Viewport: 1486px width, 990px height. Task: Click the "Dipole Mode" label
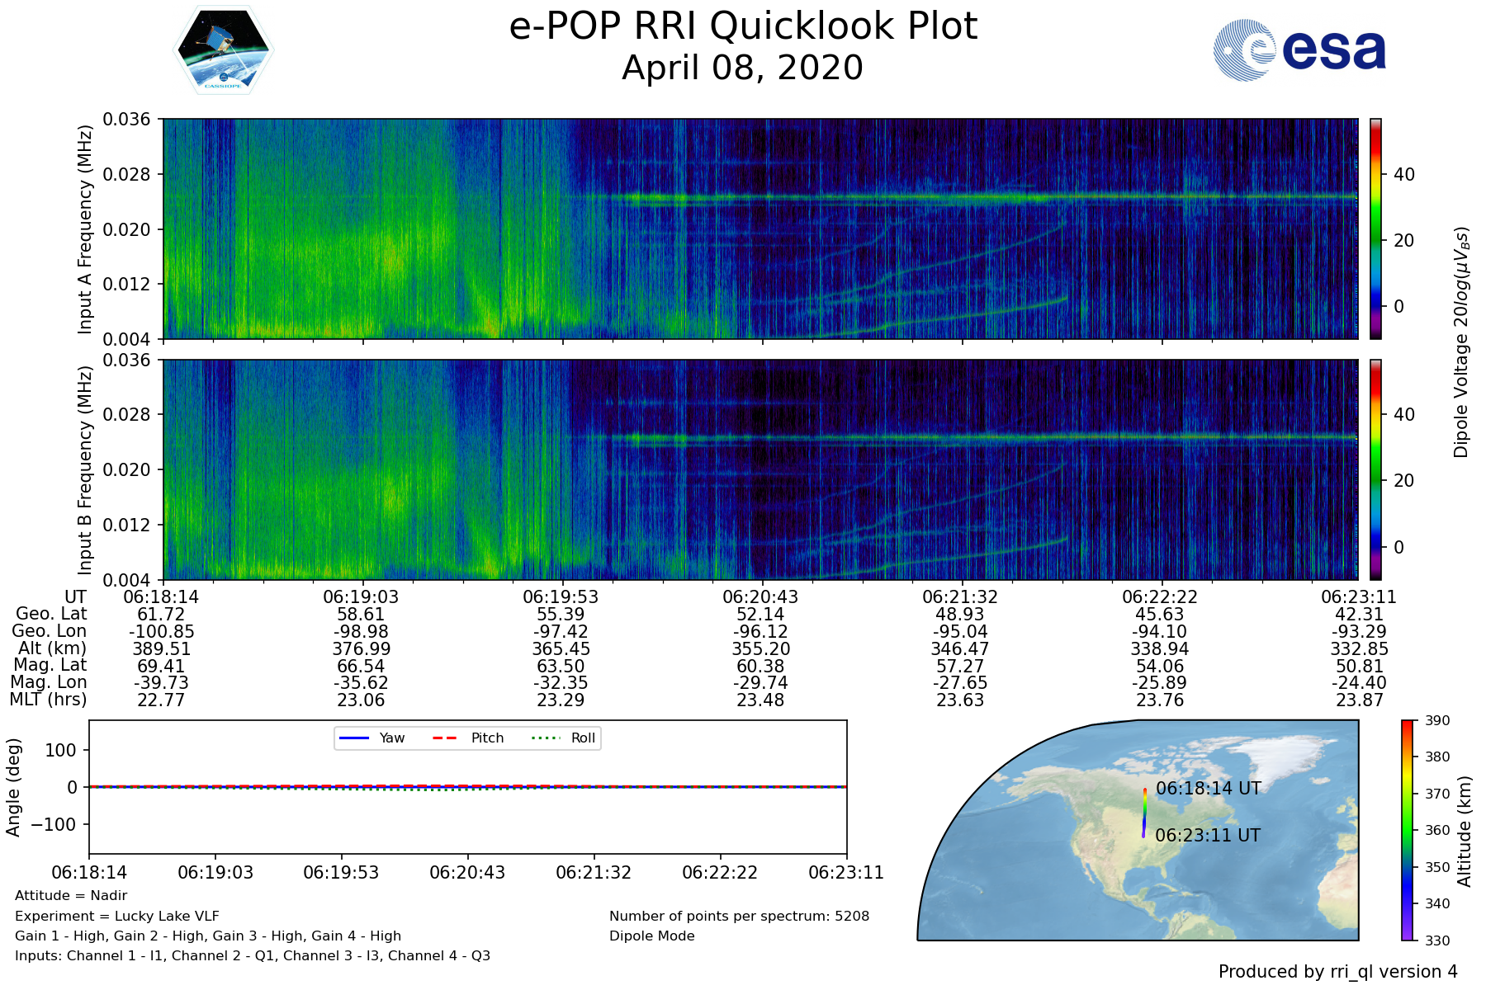tap(652, 936)
